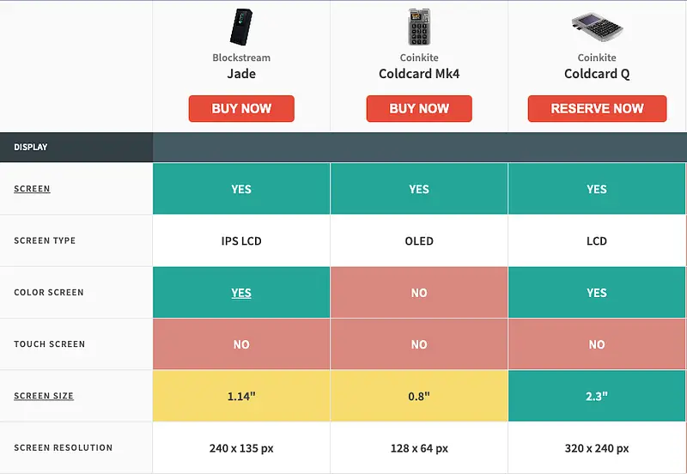Viewport: 687px width, 474px height.
Task: Click the Coldcard Q device image
Action: click(x=597, y=27)
